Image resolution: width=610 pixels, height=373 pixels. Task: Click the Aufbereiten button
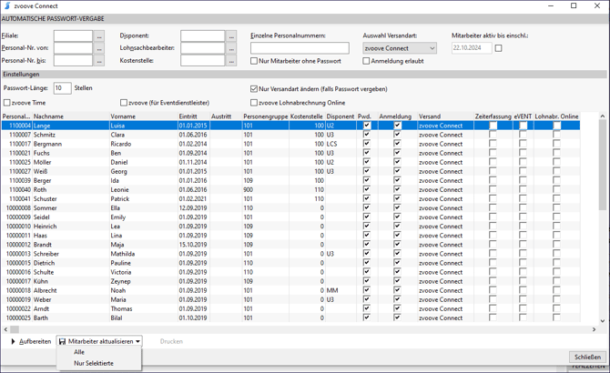[x=31, y=341]
